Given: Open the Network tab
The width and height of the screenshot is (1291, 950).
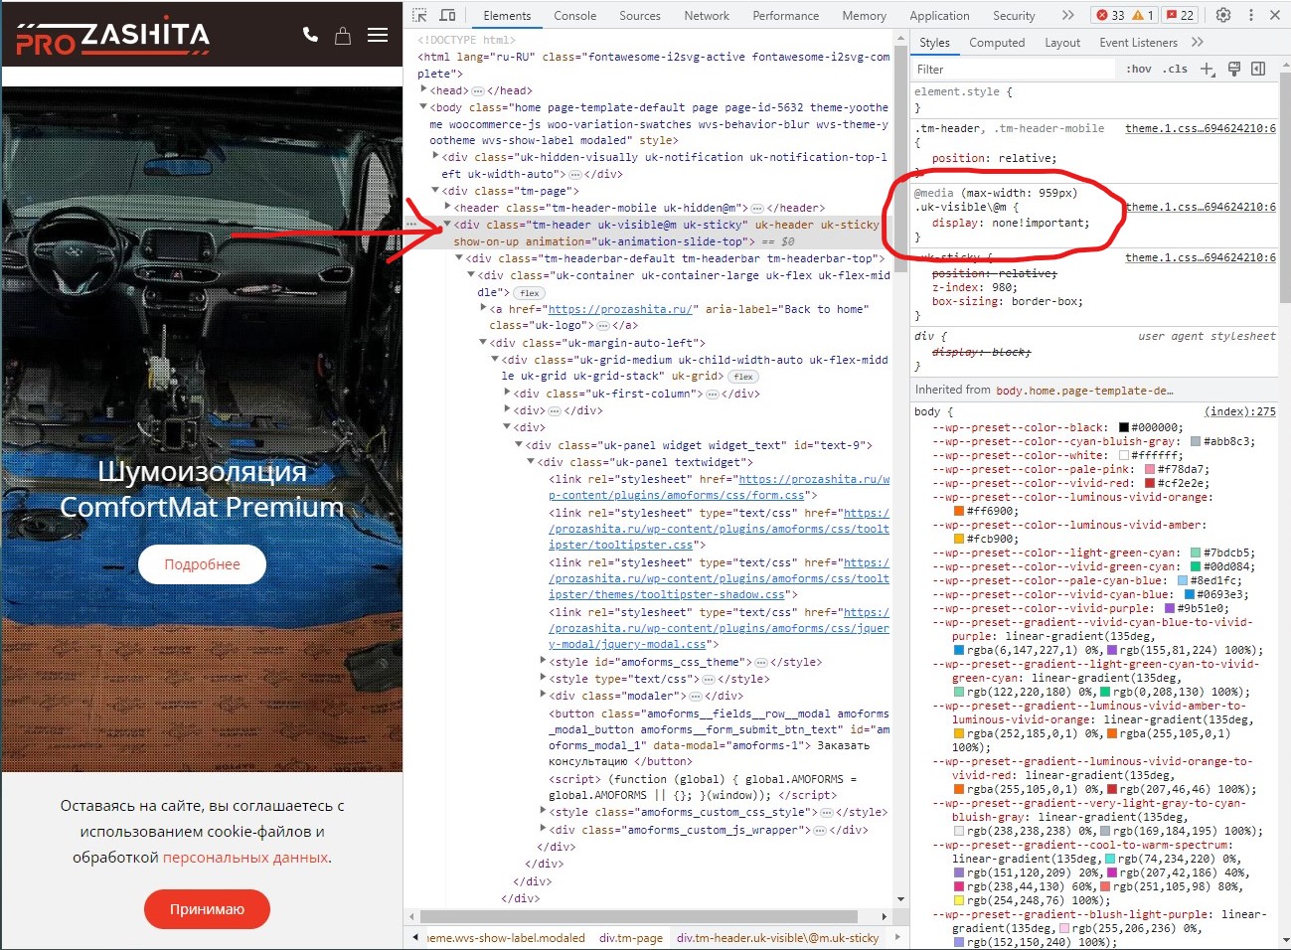Looking at the screenshot, I should 707,15.
